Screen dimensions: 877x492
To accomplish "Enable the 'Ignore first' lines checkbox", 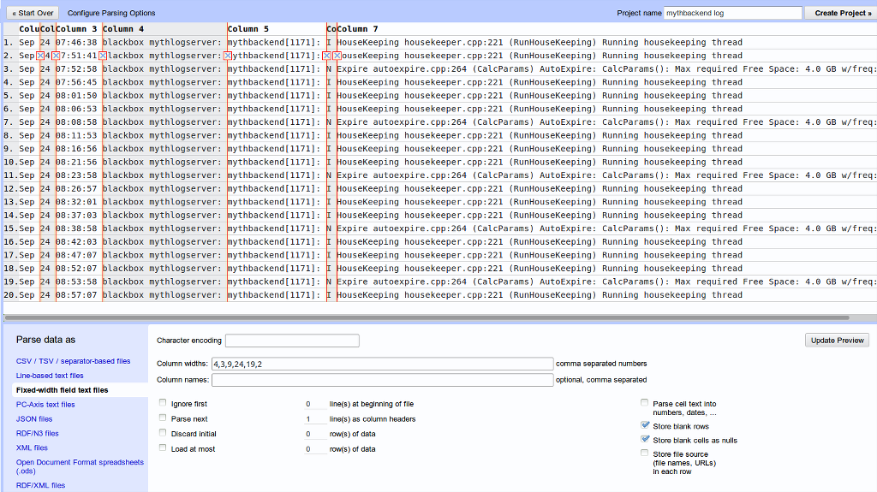I will click(x=163, y=403).
